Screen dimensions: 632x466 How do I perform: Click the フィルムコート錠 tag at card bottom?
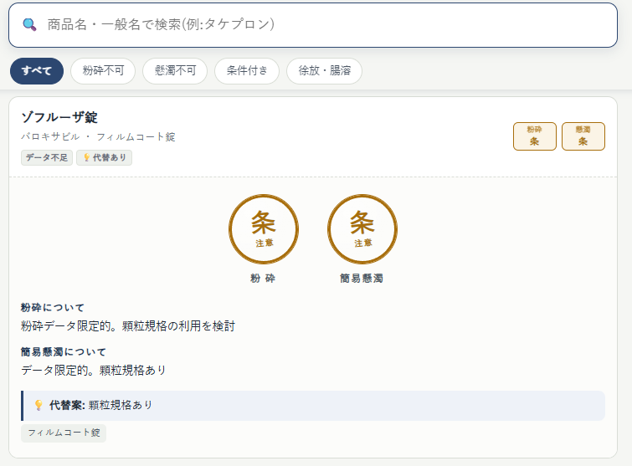(64, 433)
